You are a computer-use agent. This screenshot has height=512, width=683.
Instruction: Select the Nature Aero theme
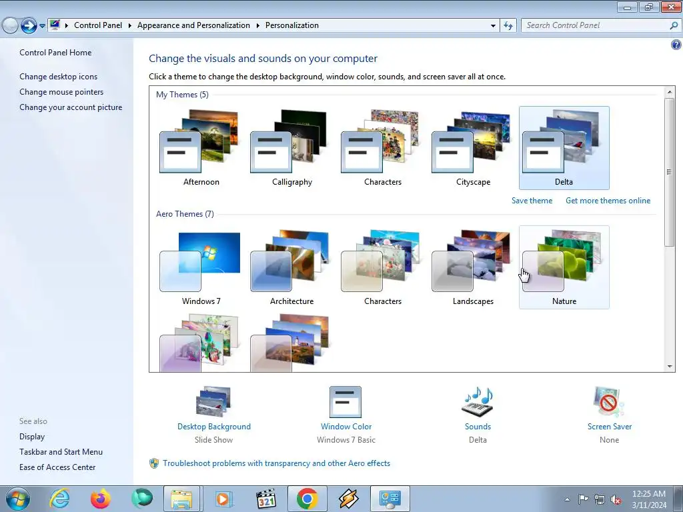[564, 267]
